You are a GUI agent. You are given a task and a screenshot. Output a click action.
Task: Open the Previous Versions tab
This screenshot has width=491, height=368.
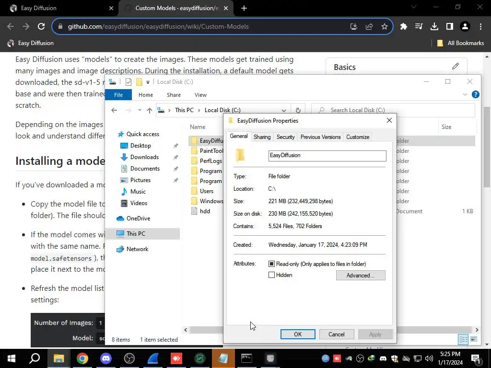coord(320,137)
